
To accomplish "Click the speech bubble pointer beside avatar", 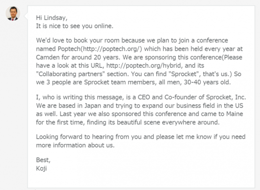I will pos(26,16).
